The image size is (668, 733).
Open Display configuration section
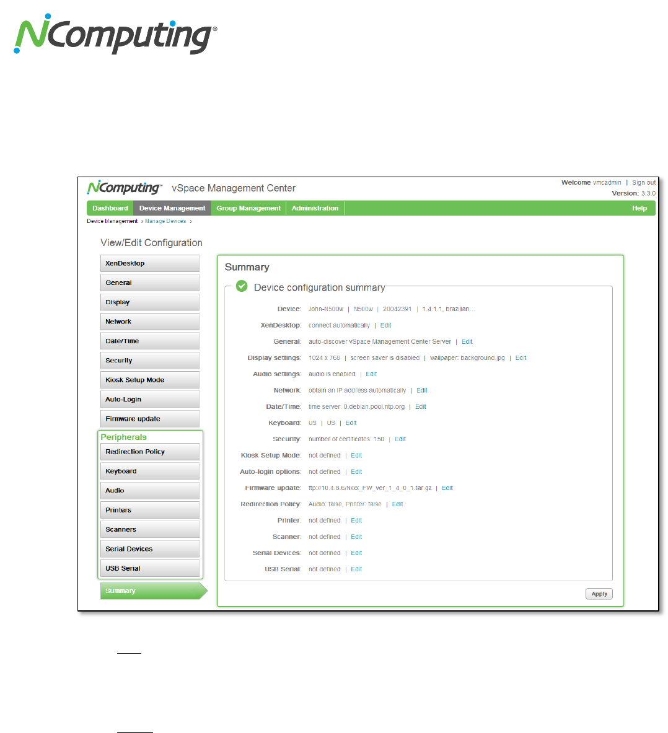[x=149, y=302]
